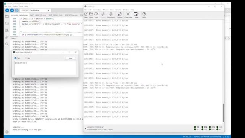The height and width of the screenshot is (138, 245).
Task: Click Clear Data in CoolTerm toolbar
Action: (x=128, y=15)
